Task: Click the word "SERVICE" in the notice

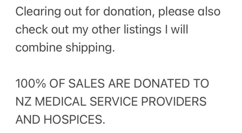Action: (114, 101)
